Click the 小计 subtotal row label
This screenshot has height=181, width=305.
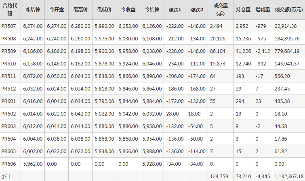point(6,177)
